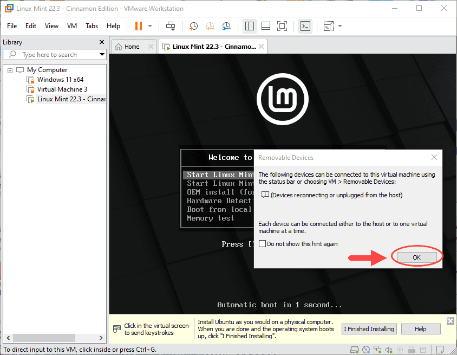Select My Computer in the library
The width and height of the screenshot is (457, 355).
point(47,70)
